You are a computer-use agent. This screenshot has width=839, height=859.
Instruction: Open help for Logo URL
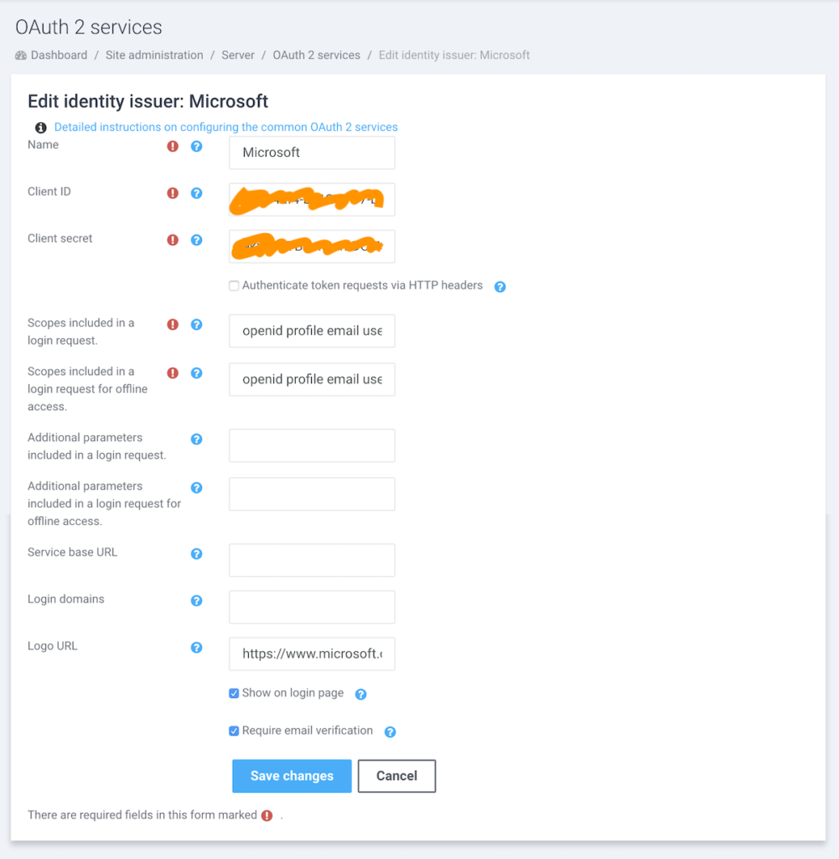pos(196,648)
